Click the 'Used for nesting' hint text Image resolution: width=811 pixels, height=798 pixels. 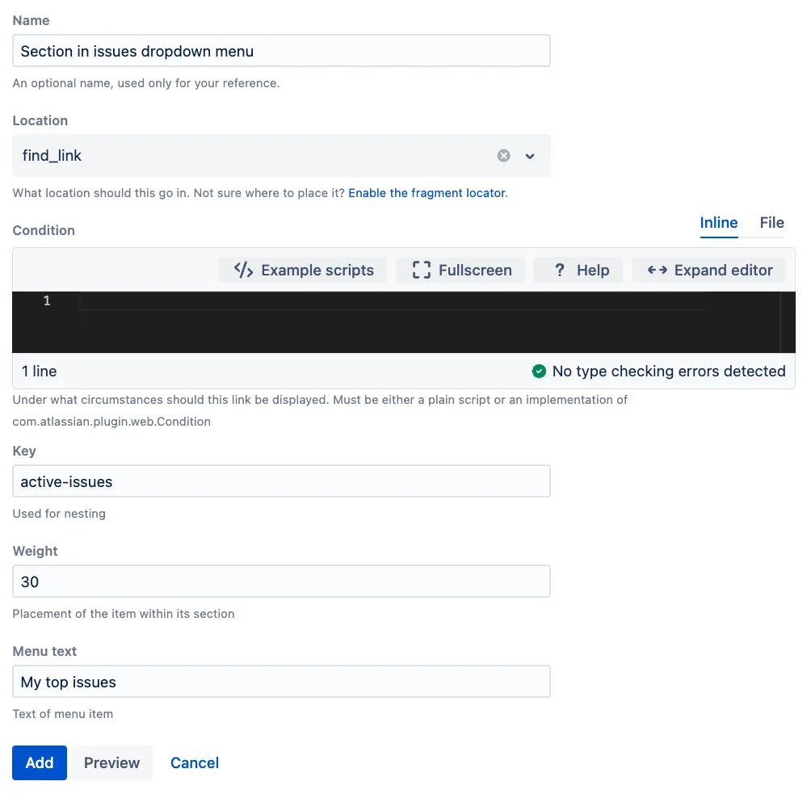click(59, 514)
